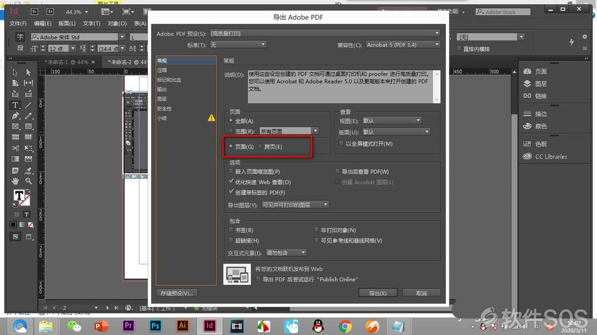This screenshot has width=597, height=335.
Task: Toggle optimize for fast Web view checkbox
Action: pyautogui.click(x=230, y=181)
